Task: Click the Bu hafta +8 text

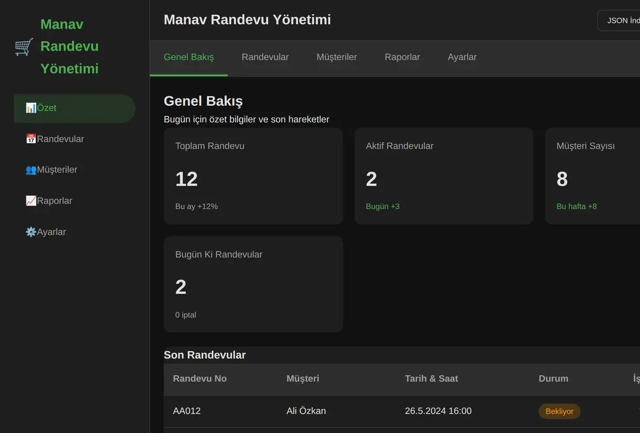Action: 577,206
